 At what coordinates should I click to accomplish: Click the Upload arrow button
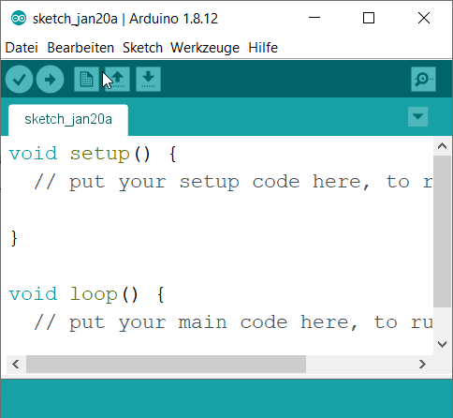50,80
